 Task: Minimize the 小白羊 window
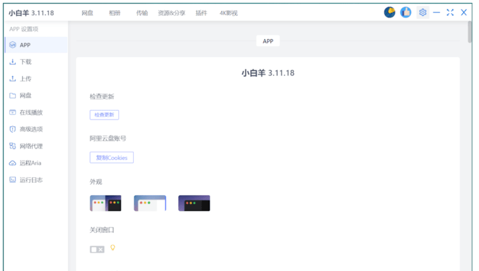[x=437, y=13]
